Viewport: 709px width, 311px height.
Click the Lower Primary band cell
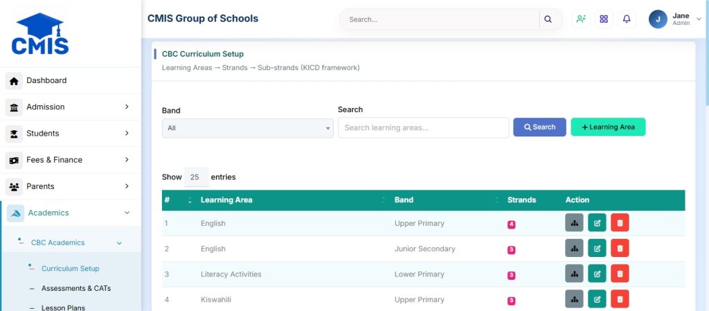point(418,274)
